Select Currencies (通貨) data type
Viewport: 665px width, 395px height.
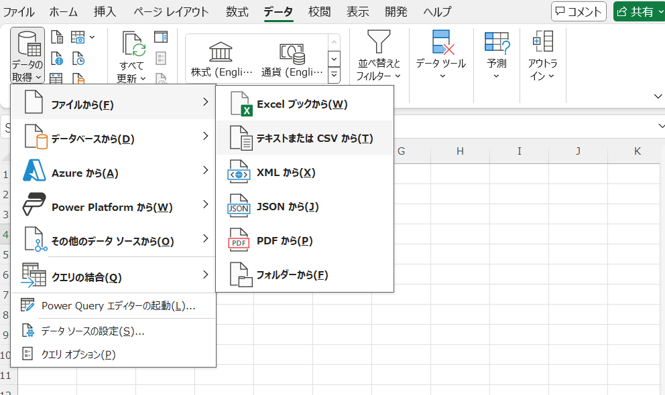click(x=292, y=60)
